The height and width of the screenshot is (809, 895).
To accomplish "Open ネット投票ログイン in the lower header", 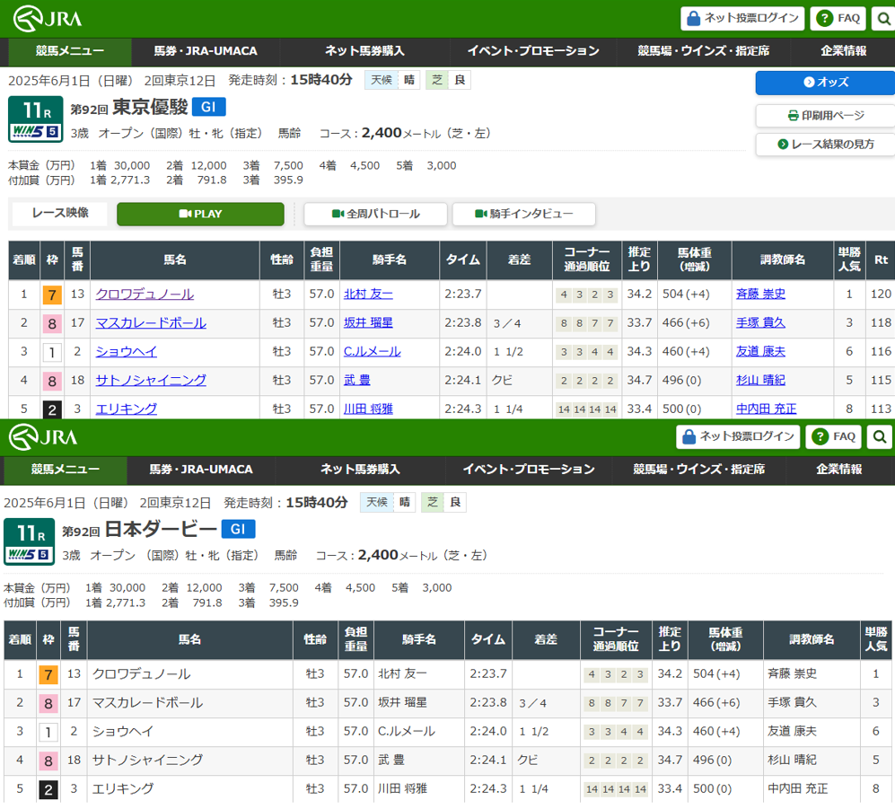I will pos(738,436).
